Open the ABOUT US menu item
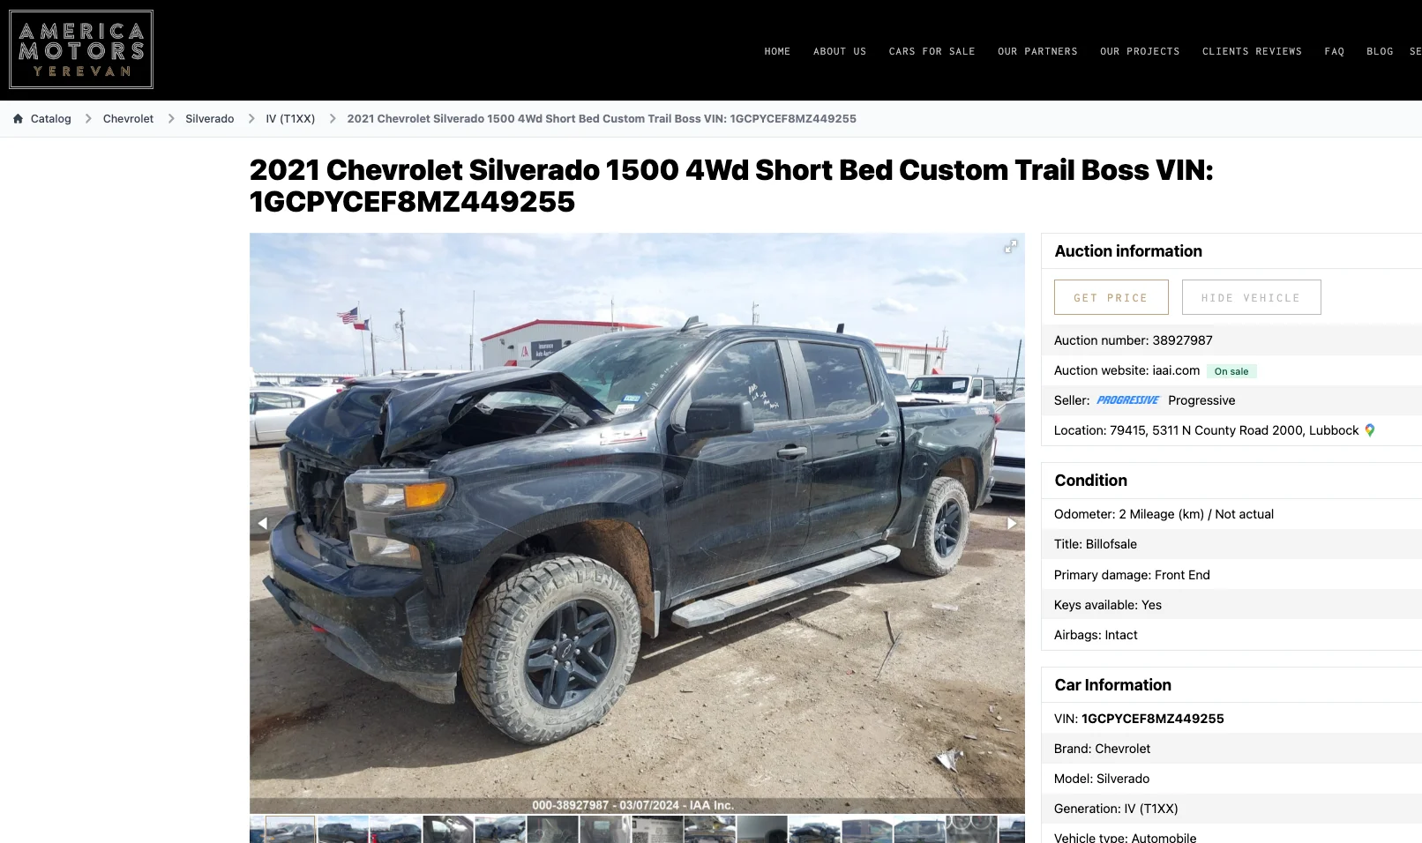This screenshot has width=1422, height=843. tap(840, 51)
